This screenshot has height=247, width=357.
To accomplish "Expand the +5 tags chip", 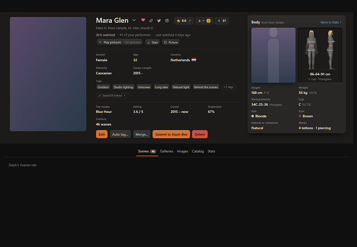I will [x=228, y=87].
